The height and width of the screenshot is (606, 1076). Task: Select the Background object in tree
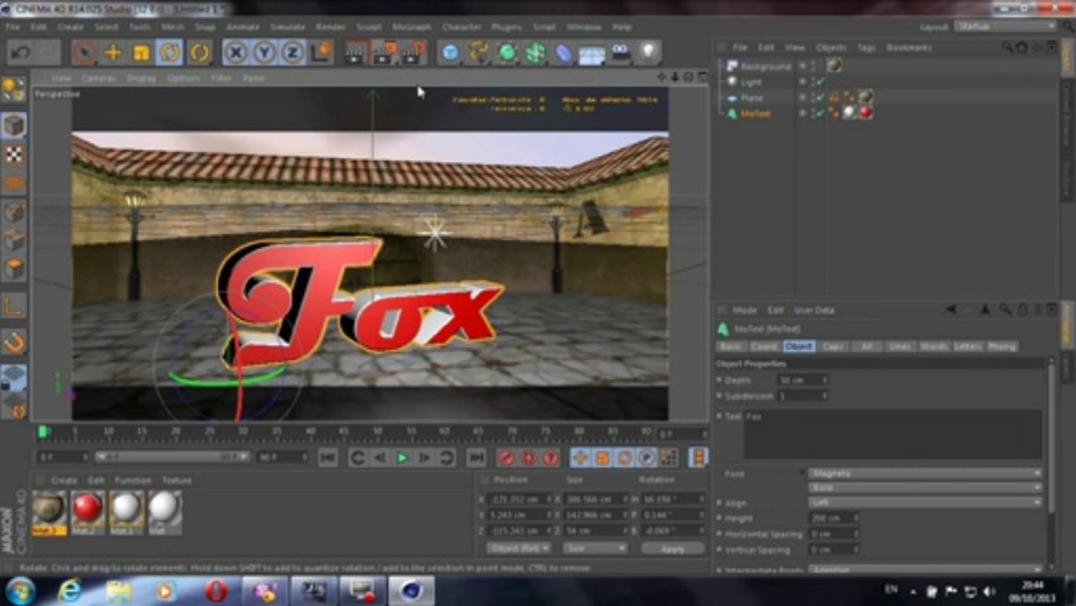coord(766,66)
